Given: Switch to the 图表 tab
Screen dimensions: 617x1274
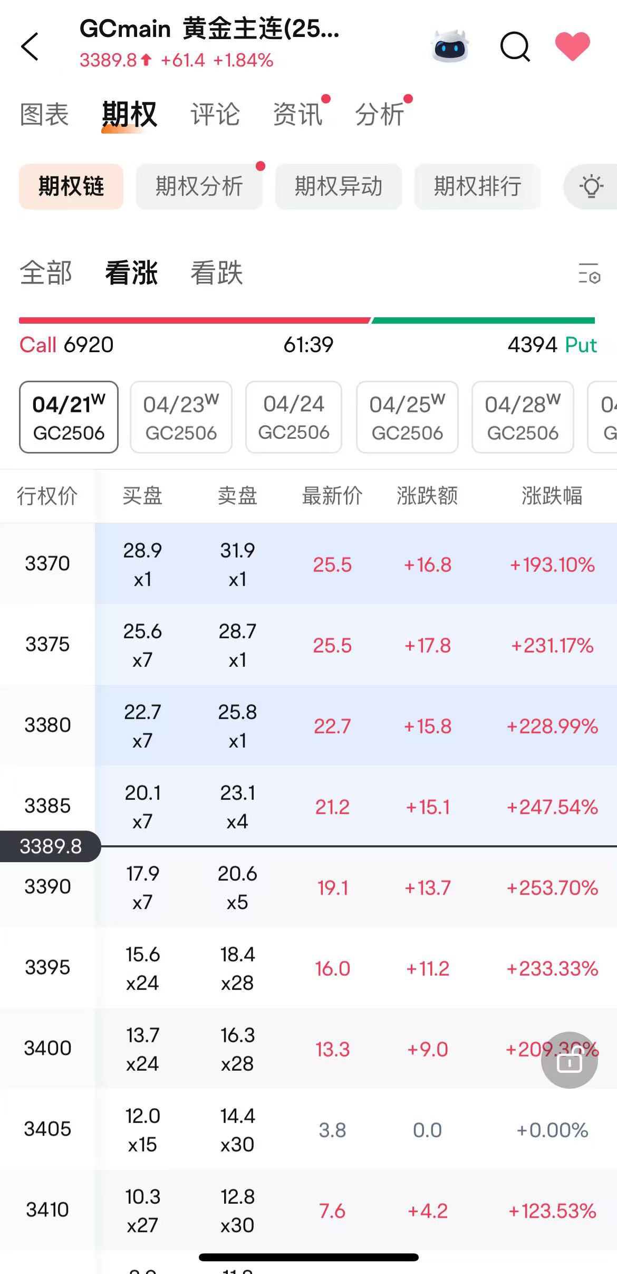Looking at the screenshot, I should click(x=44, y=115).
